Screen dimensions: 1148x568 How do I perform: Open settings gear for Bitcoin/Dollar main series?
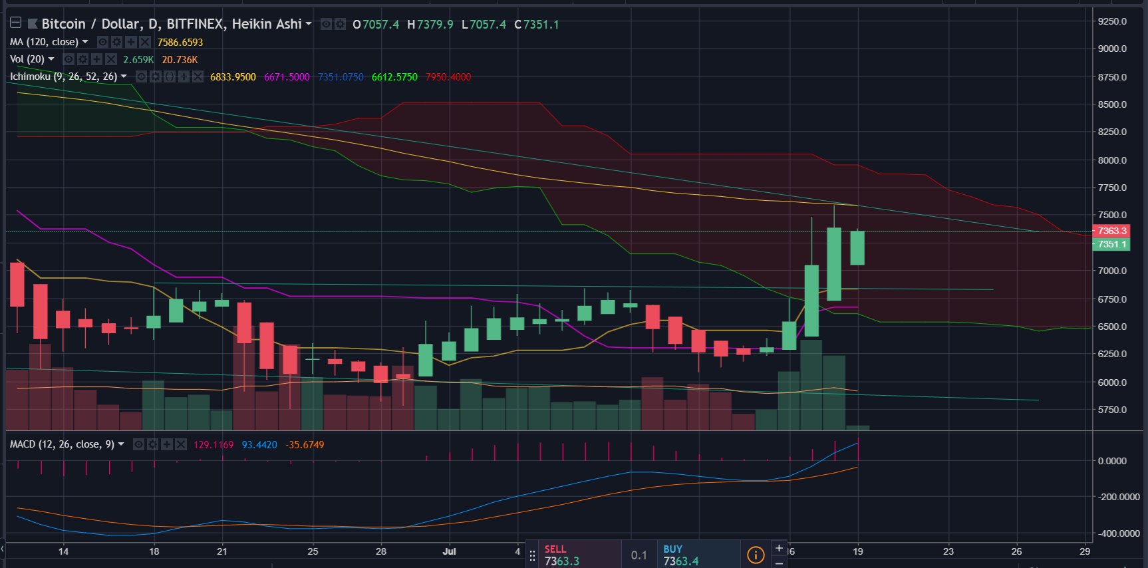point(340,24)
